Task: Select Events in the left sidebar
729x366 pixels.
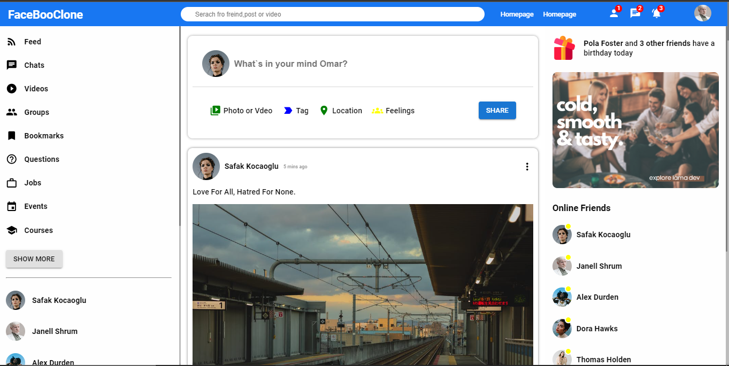Action: (x=35, y=206)
